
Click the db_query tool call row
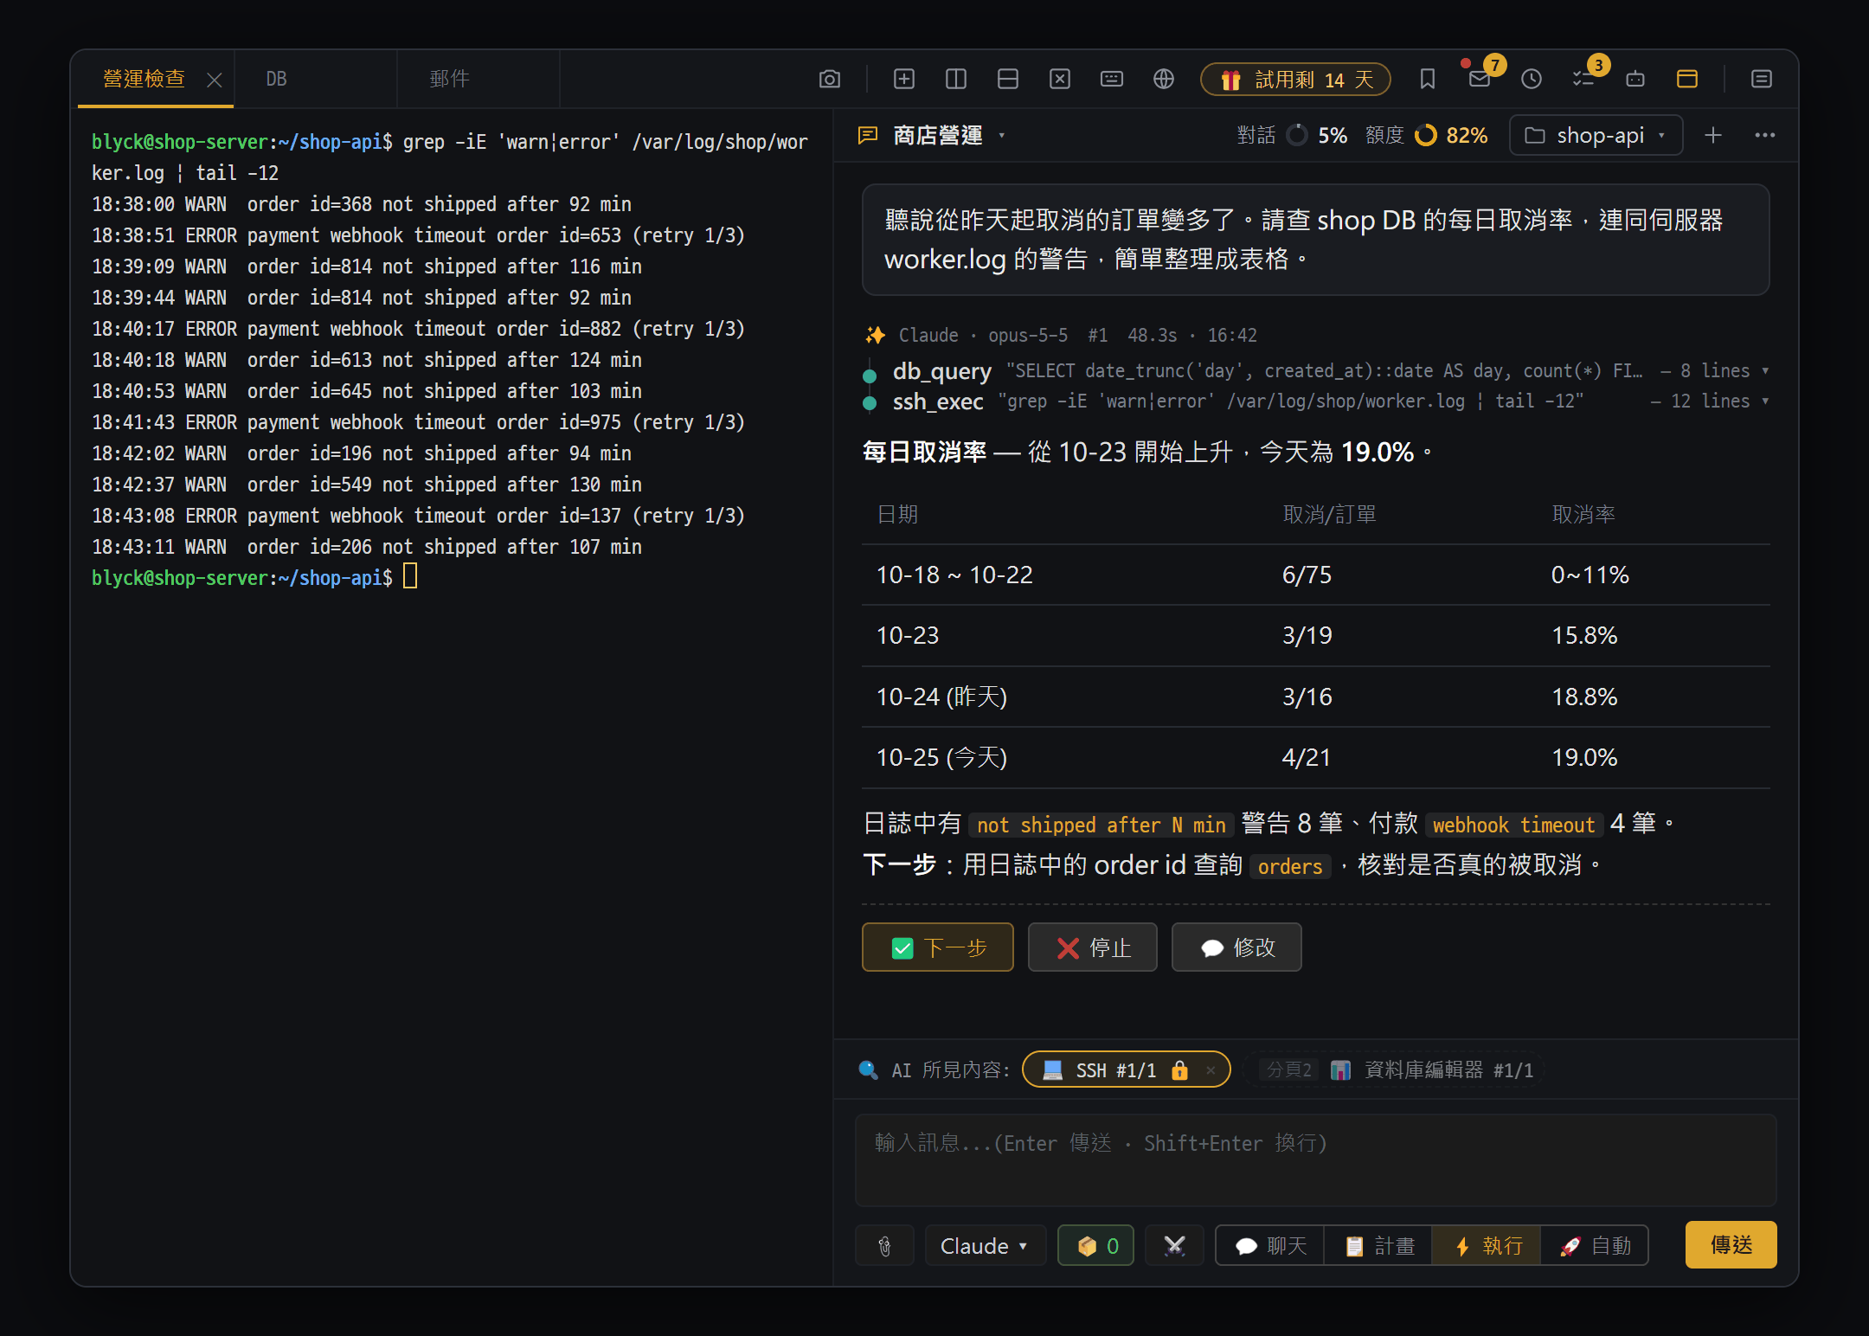click(x=1315, y=370)
